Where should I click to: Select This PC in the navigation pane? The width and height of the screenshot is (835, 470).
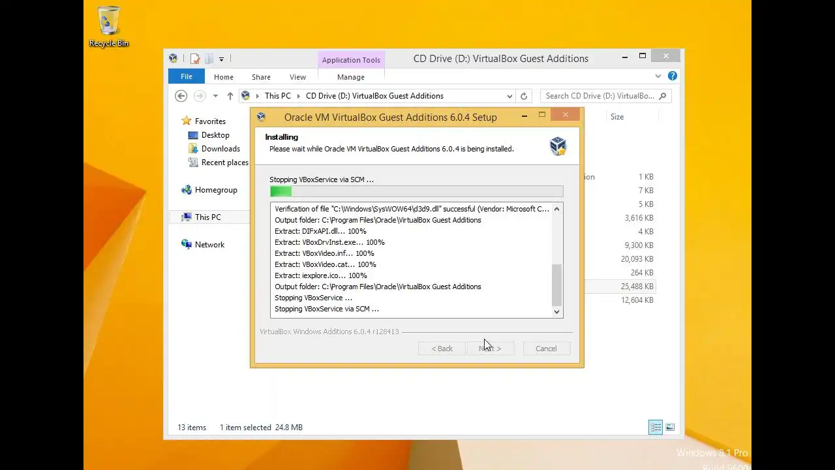pos(208,217)
